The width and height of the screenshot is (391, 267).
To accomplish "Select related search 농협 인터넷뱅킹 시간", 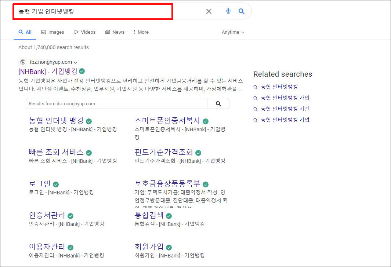I will pyautogui.click(x=285, y=109).
